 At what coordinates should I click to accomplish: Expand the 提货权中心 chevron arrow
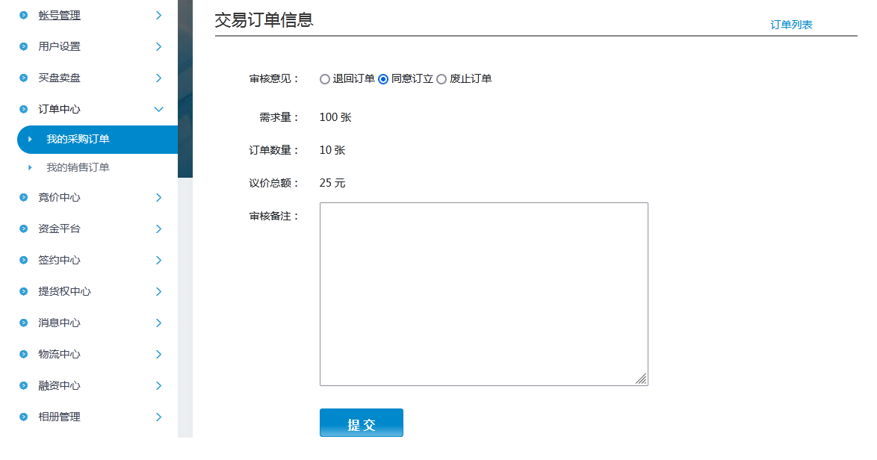[x=158, y=291]
